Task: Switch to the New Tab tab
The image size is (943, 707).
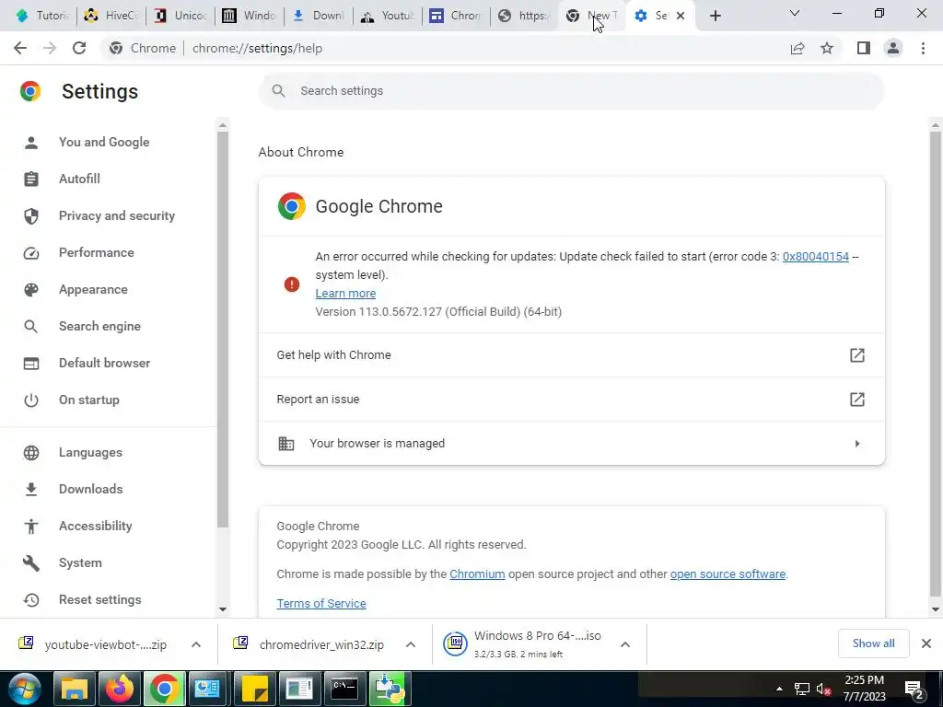Action: [x=592, y=16]
